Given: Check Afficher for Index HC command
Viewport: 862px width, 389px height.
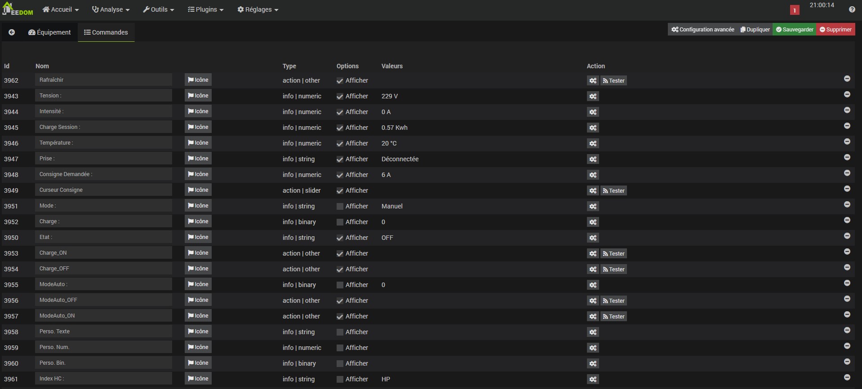Looking at the screenshot, I should point(340,380).
